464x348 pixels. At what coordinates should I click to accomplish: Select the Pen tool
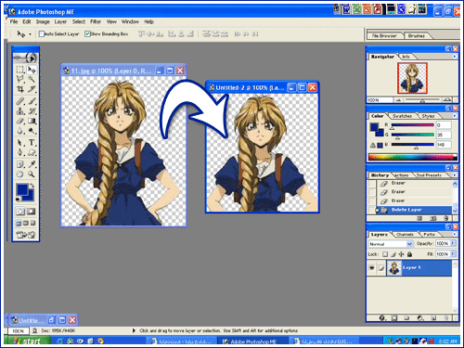pos(20,152)
